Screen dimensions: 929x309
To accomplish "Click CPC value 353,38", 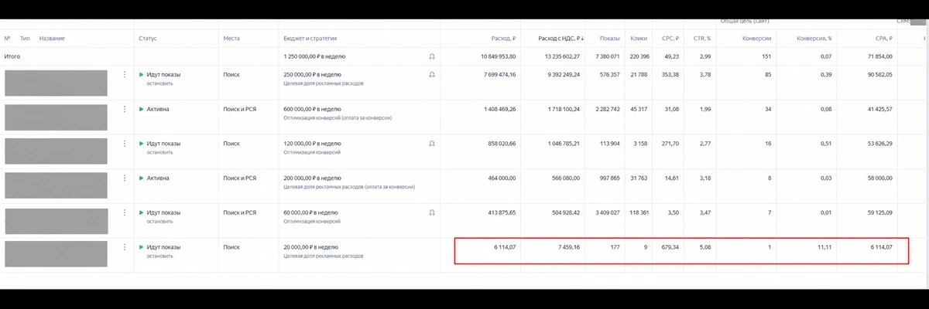I will (670, 74).
